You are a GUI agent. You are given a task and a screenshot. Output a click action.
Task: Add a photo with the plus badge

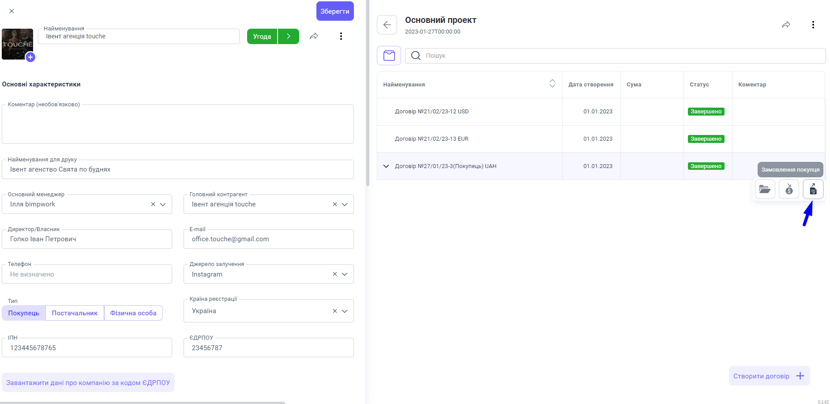[30, 57]
